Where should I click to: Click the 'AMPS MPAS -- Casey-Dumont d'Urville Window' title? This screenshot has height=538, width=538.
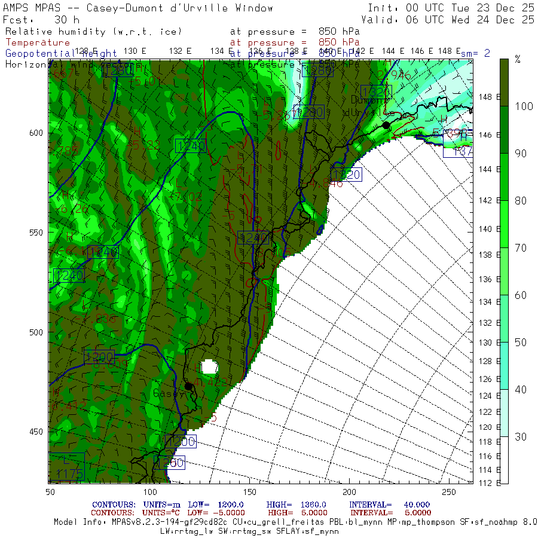[138, 8]
